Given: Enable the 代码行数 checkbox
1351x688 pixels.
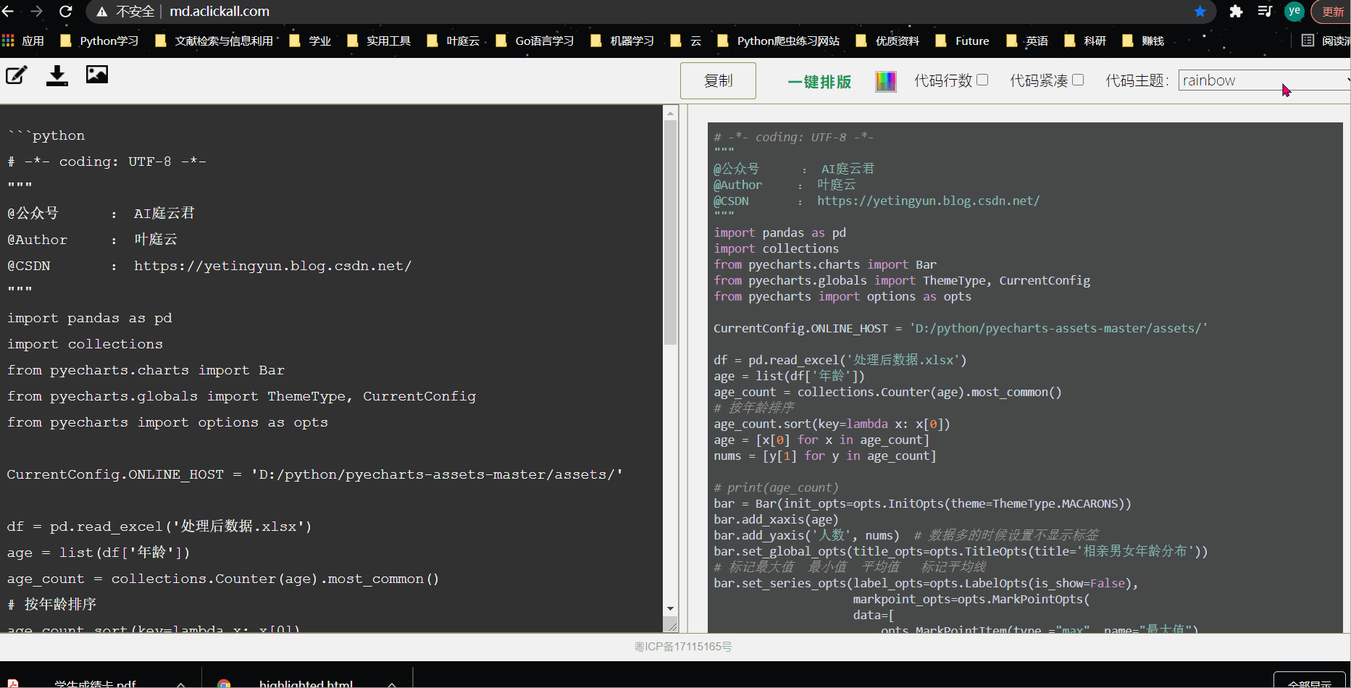Looking at the screenshot, I should pyautogui.click(x=982, y=80).
